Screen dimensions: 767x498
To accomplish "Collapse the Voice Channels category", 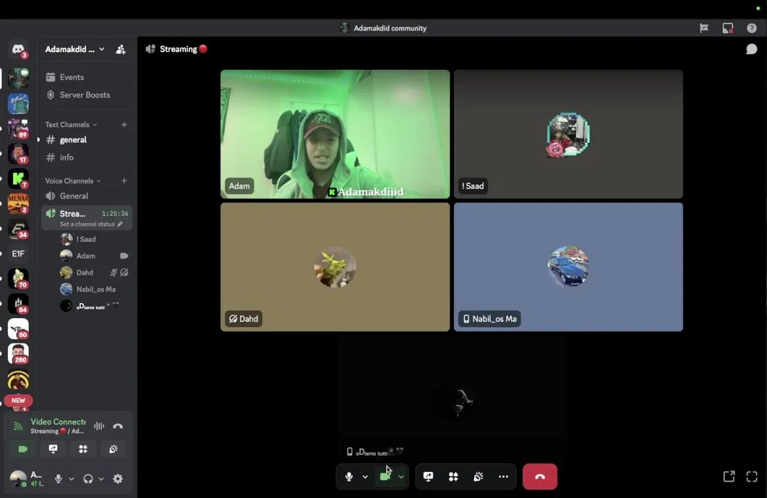I will point(73,181).
